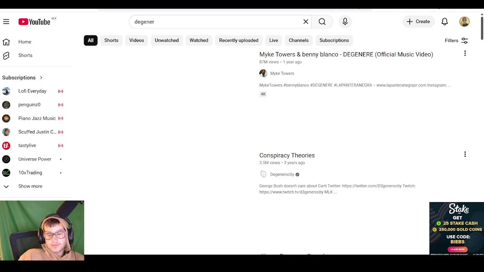Click 87M views metadata text

[269, 62]
